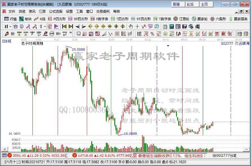This screenshot has width=251, height=166.
Task: Toggle the crosshair plus cursor
Action: [137, 26]
